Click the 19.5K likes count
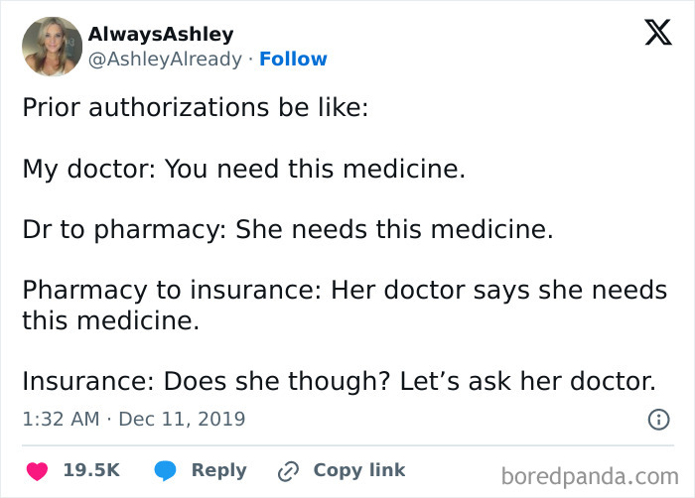695x498 pixels. [91, 470]
